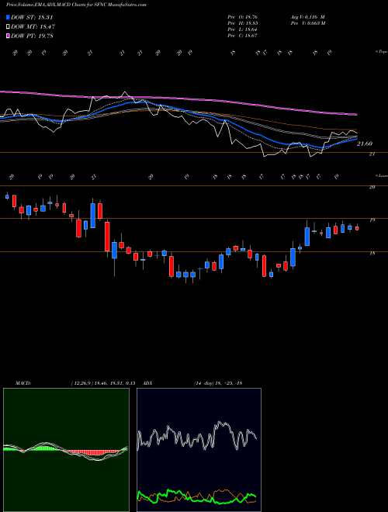Click the 18 price axis label

(x=372, y=254)
